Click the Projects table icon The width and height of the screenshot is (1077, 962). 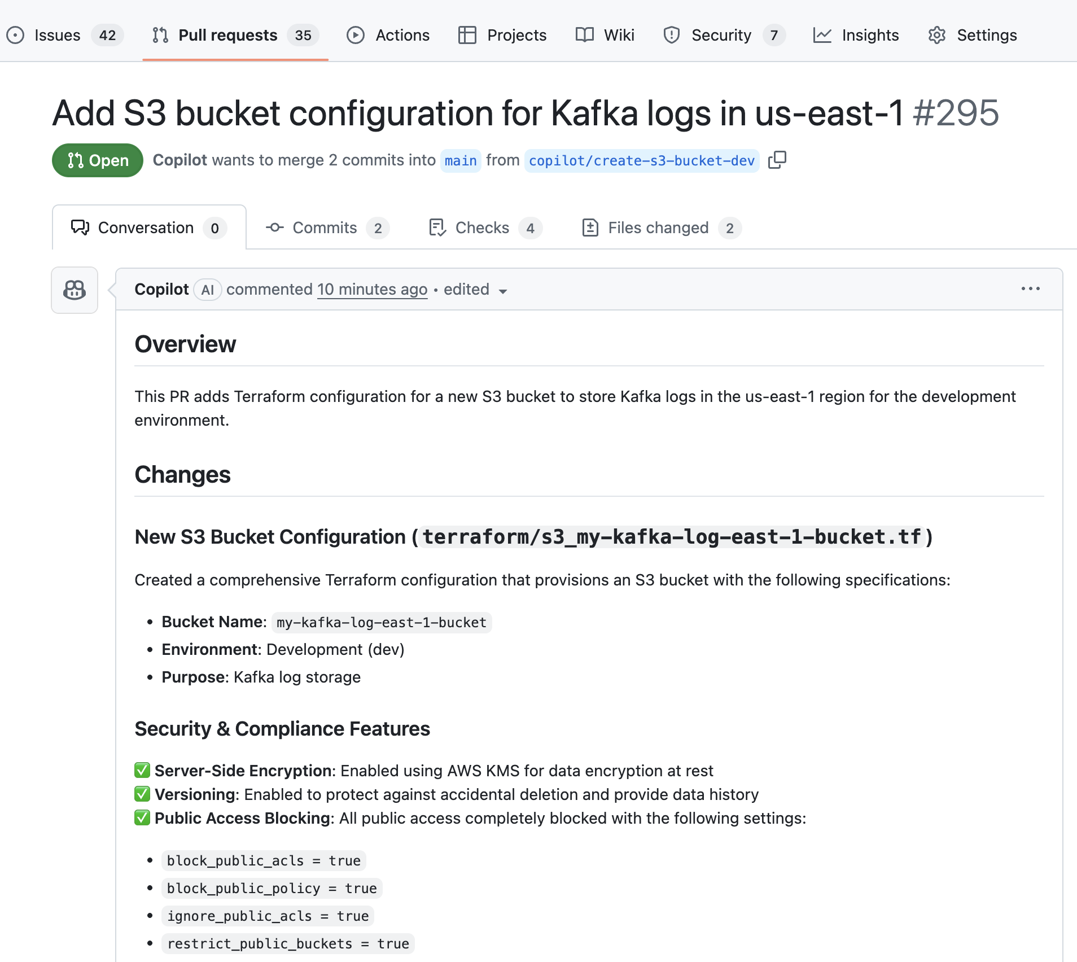point(467,35)
